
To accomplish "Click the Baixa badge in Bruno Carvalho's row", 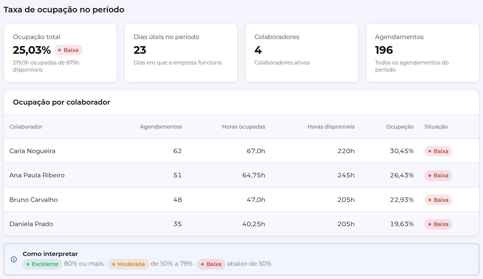I will click(438, 200).
